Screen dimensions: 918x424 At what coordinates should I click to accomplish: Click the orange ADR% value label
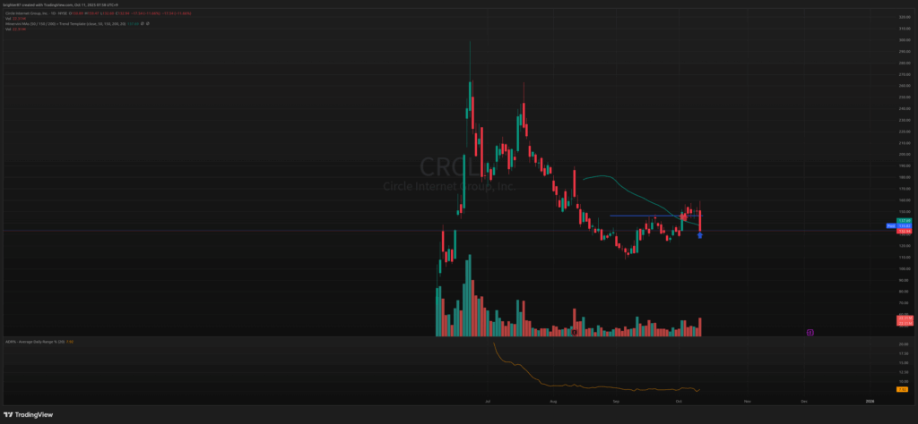point(902,389)
